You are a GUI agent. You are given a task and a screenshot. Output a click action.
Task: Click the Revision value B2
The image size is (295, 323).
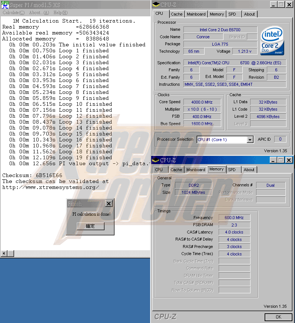[x=276, y=78]
